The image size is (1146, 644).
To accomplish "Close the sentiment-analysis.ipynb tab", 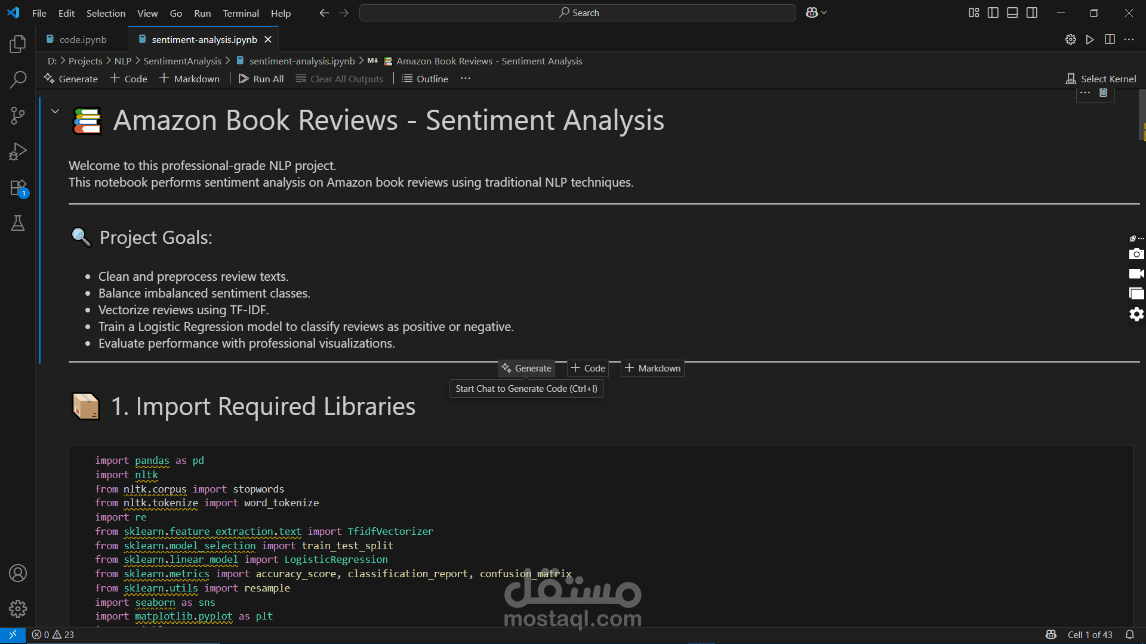I will 268,39.
